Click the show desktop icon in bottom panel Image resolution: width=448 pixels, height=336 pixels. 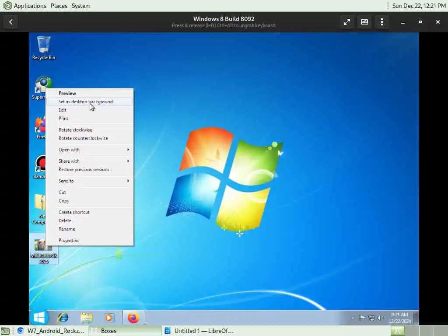(5, 331)
